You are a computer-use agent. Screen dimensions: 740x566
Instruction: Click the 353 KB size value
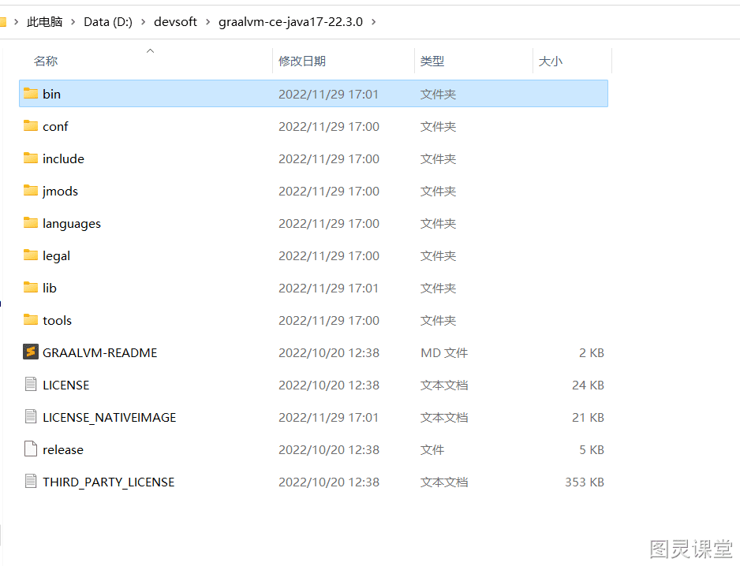coord(585,482)
